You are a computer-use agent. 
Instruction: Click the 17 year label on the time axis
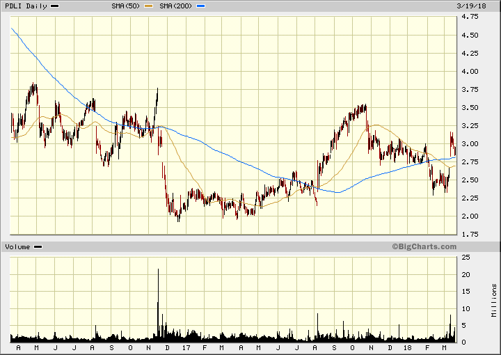[186, 347]
